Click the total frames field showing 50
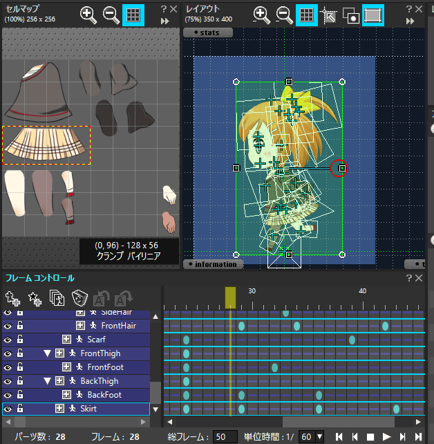Image resolution: width=434 pixels, height=444 pixels. tap(225, 436)
